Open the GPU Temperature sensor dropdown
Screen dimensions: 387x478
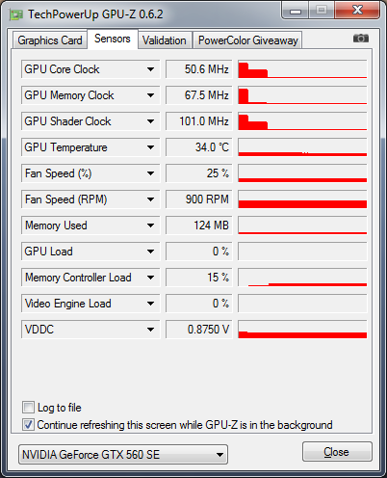coord(150,147)
